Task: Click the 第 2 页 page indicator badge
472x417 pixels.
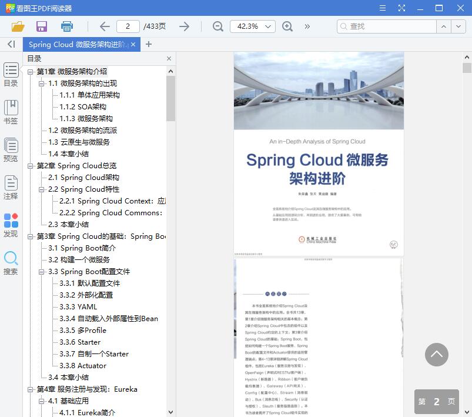Action: tap(437, 401)
